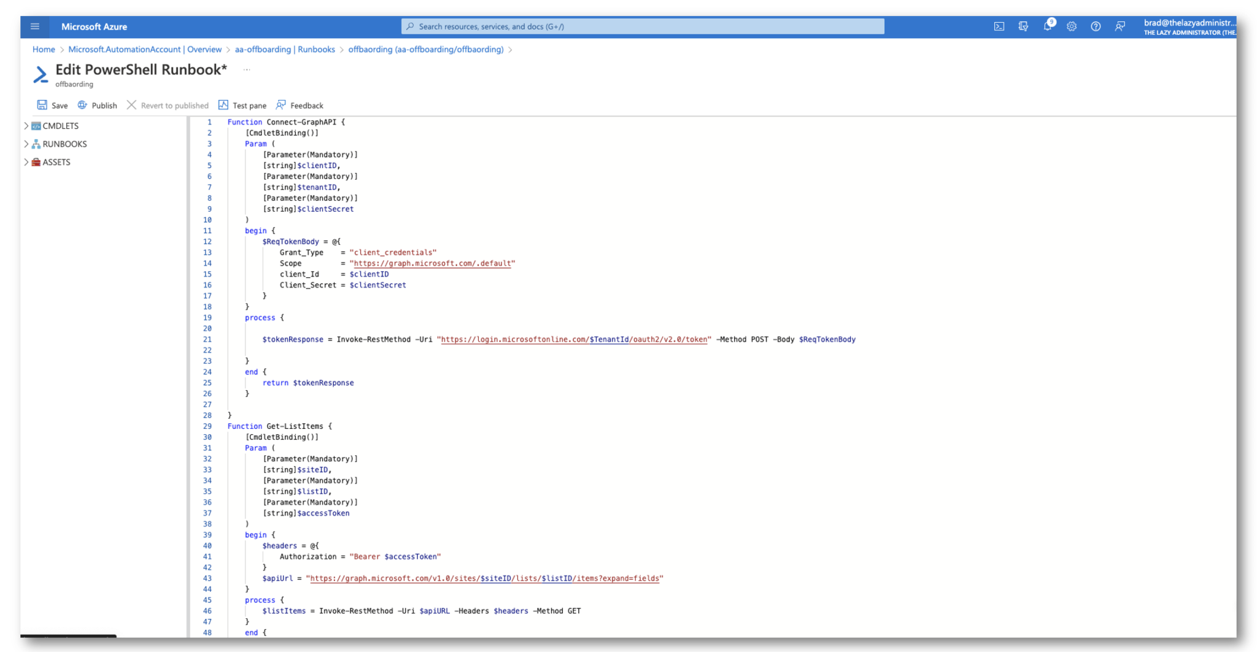This screenshot has width=1257, height=652.
Task: Click the Publish button label
Action: point(104,105)
